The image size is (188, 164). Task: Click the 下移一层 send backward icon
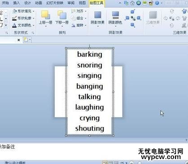click(x=62, y=15)
